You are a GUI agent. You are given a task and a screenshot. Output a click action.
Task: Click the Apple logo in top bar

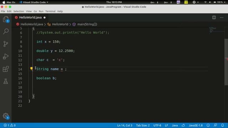[x=4, y=2]
